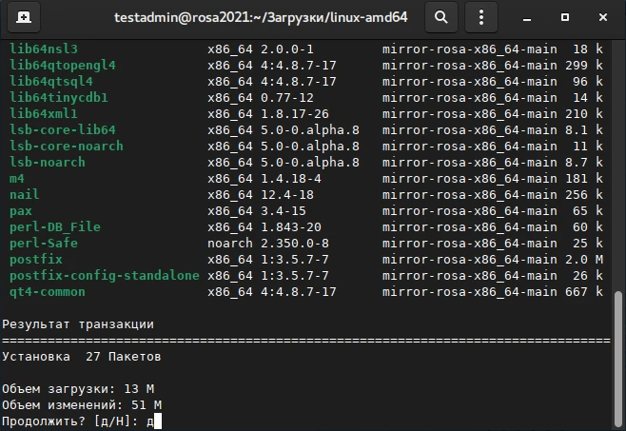Open the three-dot terminal menu
This screenshot has height=431, width=626.
(481, 17)
